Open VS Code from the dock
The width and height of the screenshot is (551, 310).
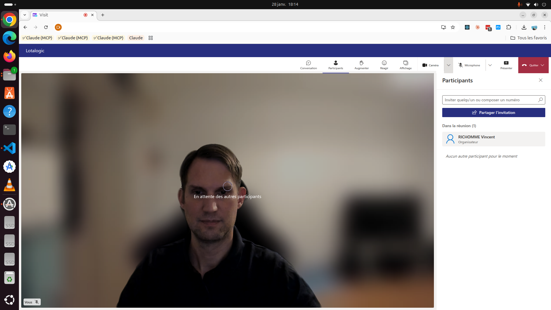(9, 148)
